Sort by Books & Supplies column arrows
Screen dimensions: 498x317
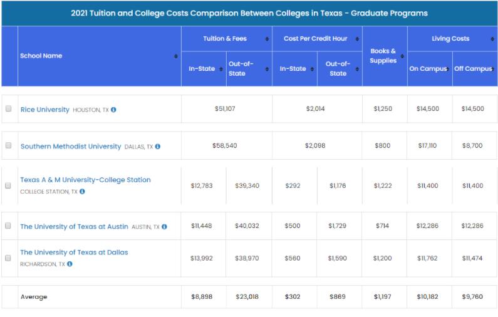[x=402, y=56]
